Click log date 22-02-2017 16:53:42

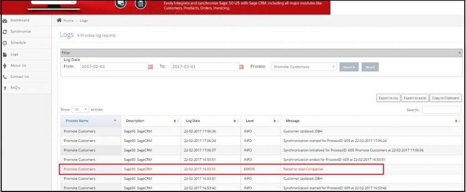(200, 188)
